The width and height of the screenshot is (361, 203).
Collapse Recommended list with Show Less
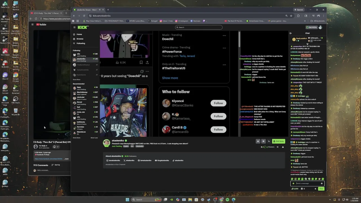coord(94,138)
